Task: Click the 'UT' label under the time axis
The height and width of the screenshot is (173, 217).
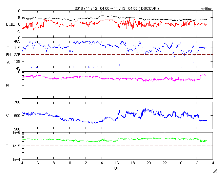Action: click(x=117, y=169)
